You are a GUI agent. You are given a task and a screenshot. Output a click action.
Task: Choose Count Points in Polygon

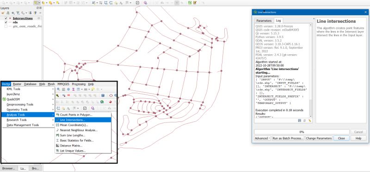point(83,115)
